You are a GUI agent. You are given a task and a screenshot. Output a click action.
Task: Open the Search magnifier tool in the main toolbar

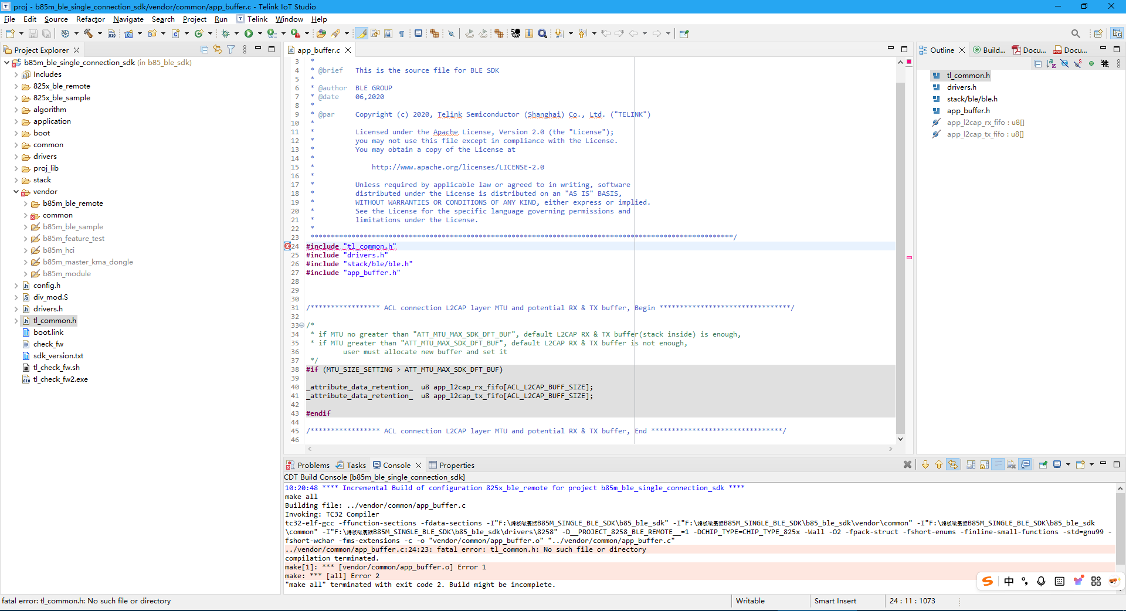point(542,33)
